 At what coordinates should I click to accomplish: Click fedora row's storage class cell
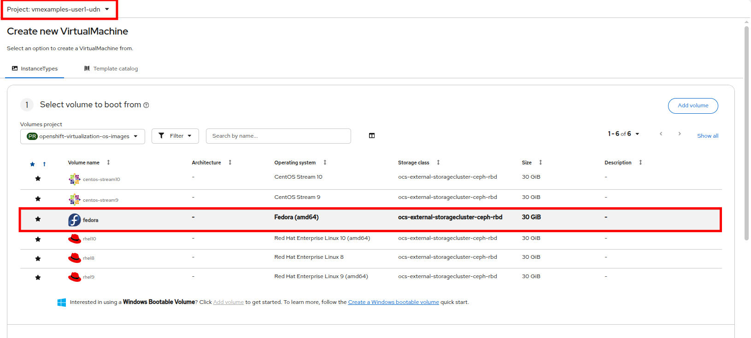click(x=450, y=217)
